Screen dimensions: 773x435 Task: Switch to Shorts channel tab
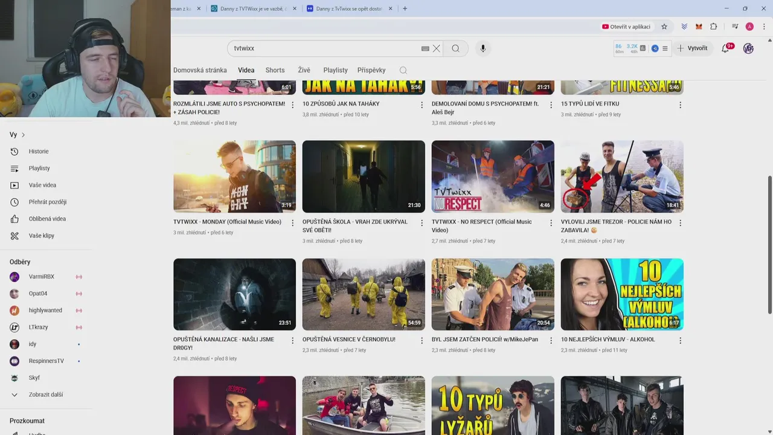(x=275, y=70)
